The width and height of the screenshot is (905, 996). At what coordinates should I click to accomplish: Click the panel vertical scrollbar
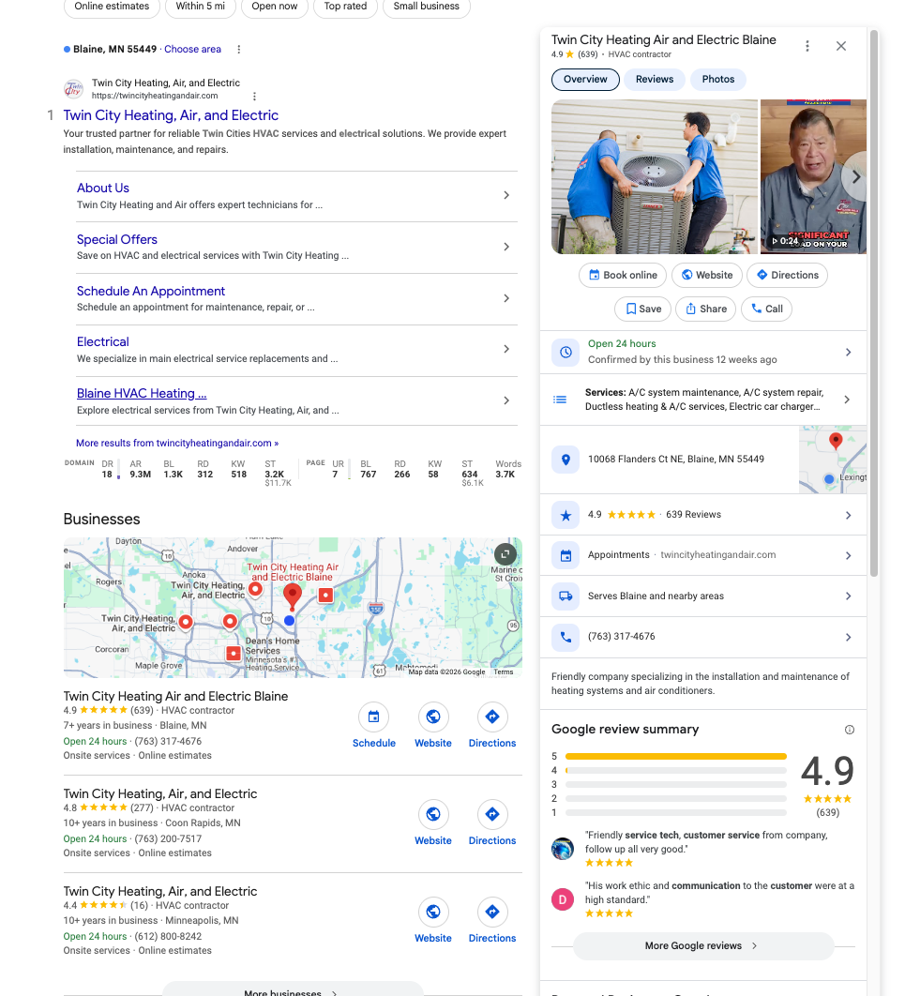(x=874, y=304)
